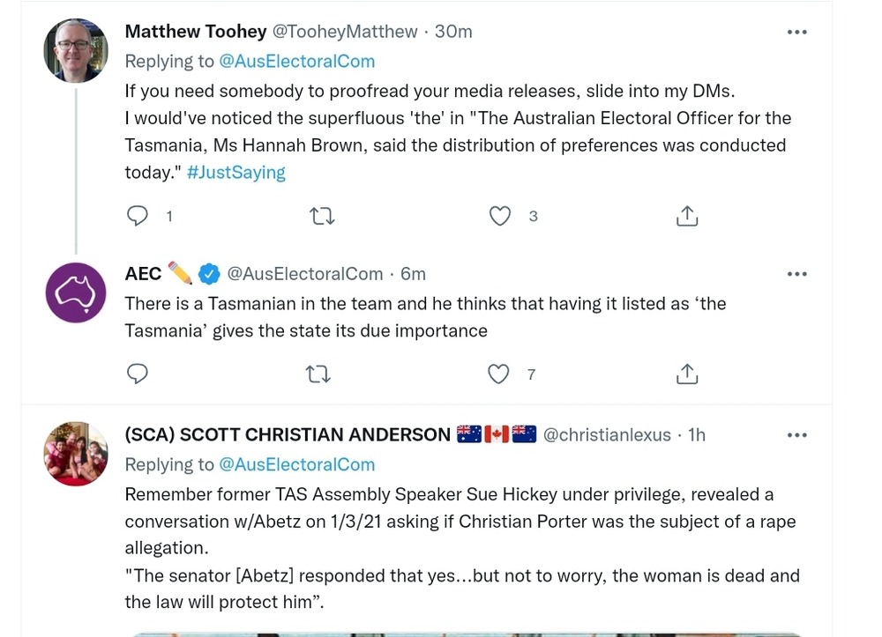Viewport: 882px width, 637px height.
Task: Click the #JustSaying hashtag
Action: [236, 173]
